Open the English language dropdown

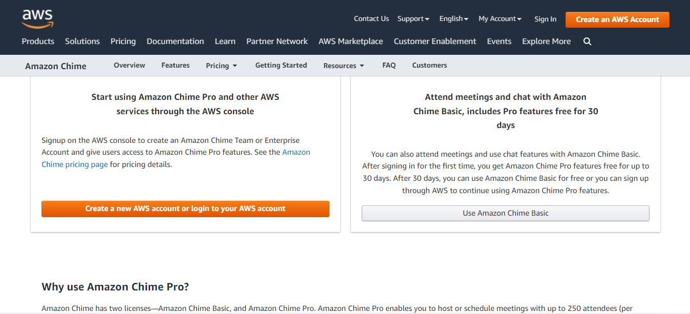tap(453, 18)
